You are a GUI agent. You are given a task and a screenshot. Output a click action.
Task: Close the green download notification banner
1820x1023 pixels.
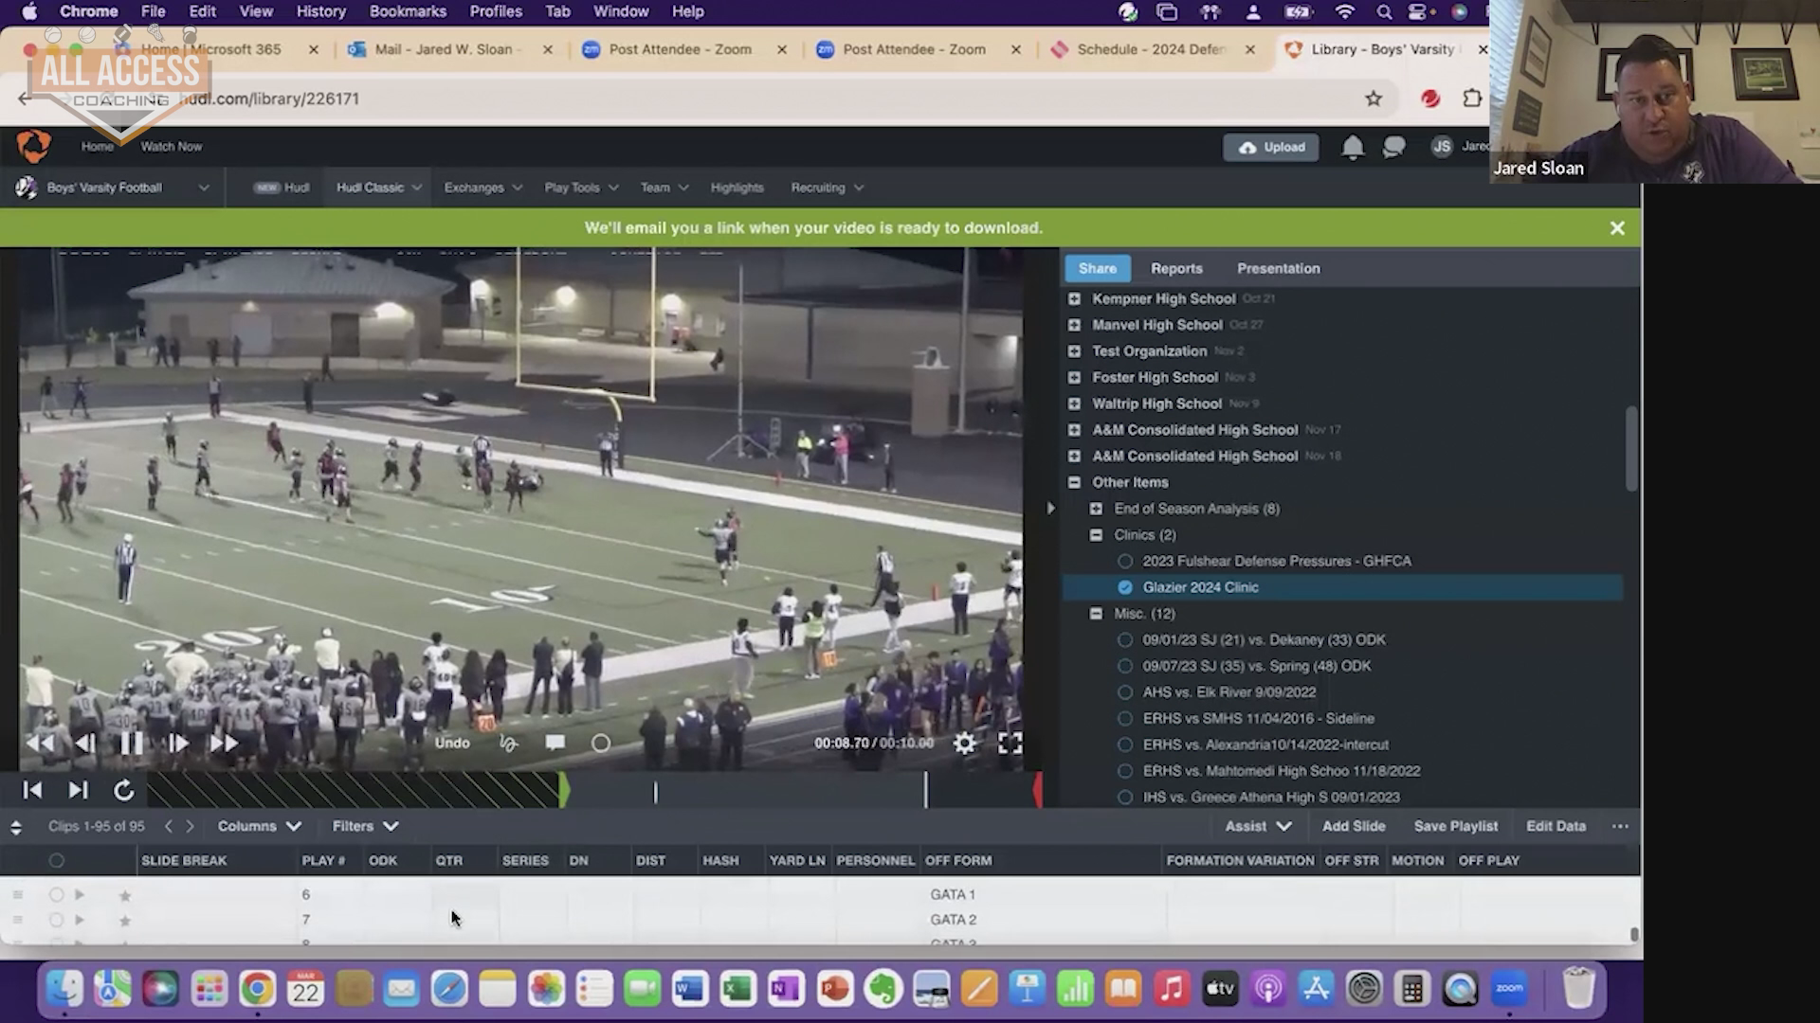pyautogui.click(x=1617, y=228)
